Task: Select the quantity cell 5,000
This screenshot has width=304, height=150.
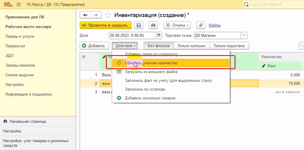Action: [x=280, y=75]
